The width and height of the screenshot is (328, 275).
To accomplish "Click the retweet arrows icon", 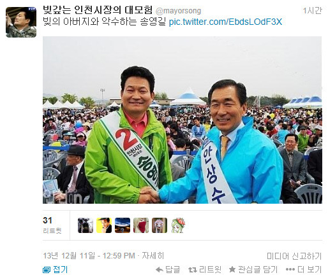I will [193, 270].
